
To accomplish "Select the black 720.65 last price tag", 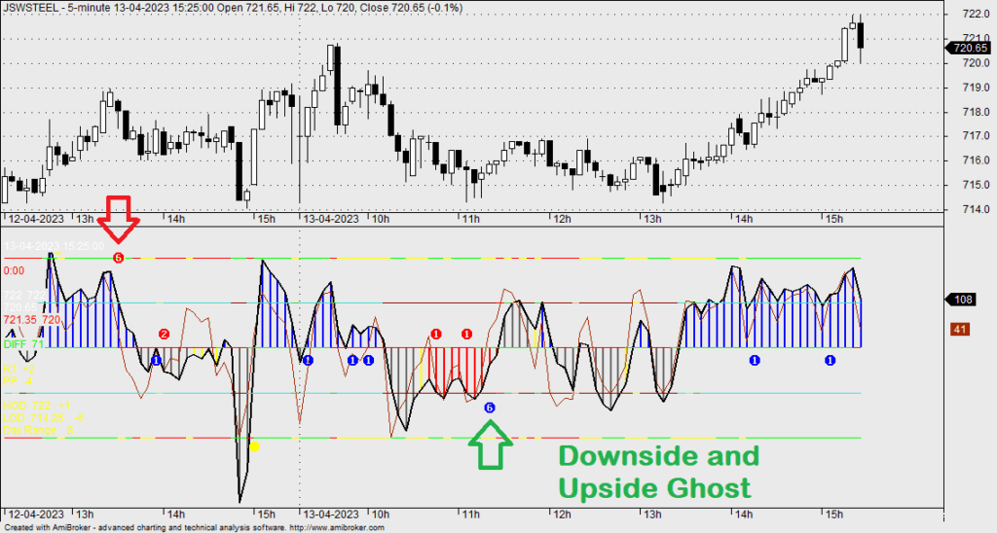I will [x=969, y=48].
